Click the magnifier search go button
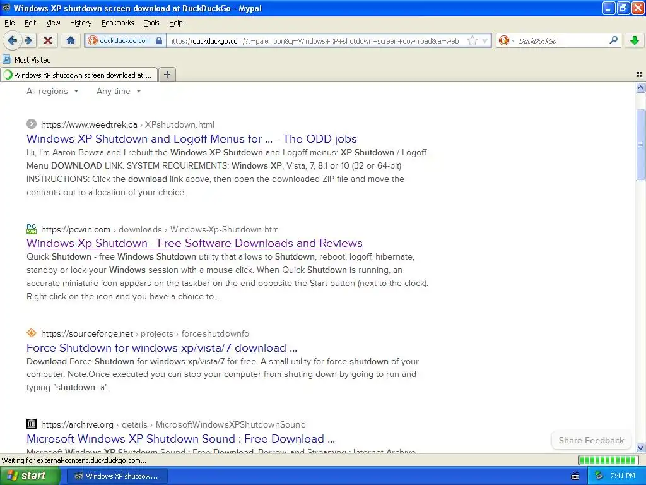The image size is (646, 485). (x=613, y=40)
